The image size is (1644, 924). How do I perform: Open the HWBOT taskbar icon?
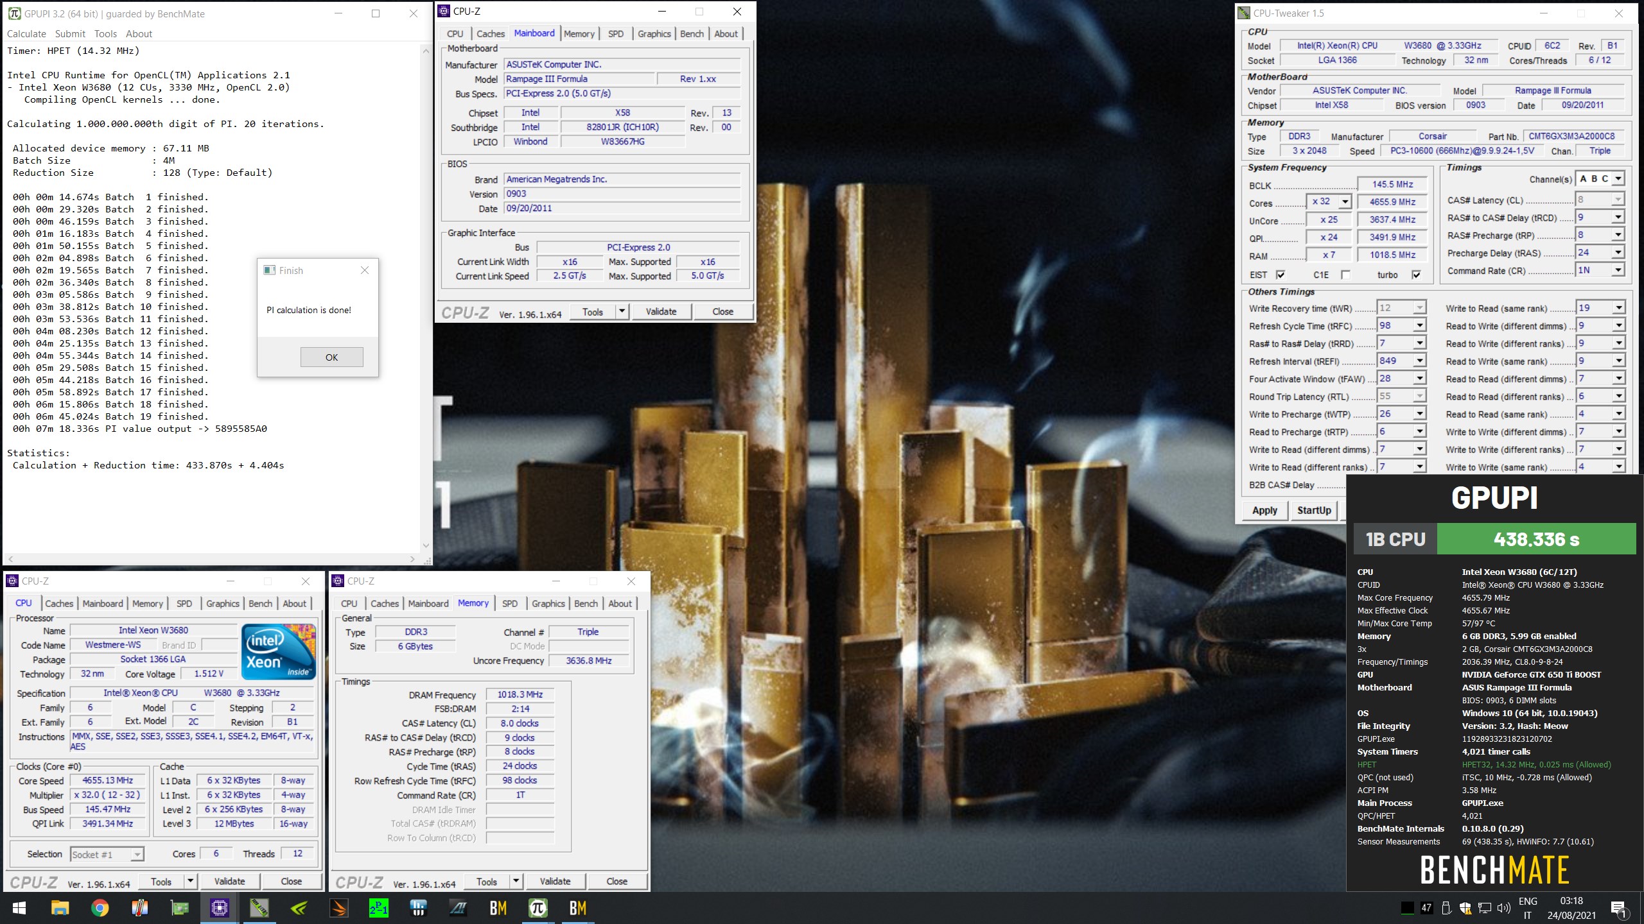coord(419,908)
